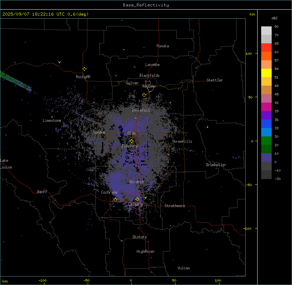Click the light gray 80 dBZ swatch
Image resolution: width=292 pixels, height=285 pixels.
(x=266, y=31)
